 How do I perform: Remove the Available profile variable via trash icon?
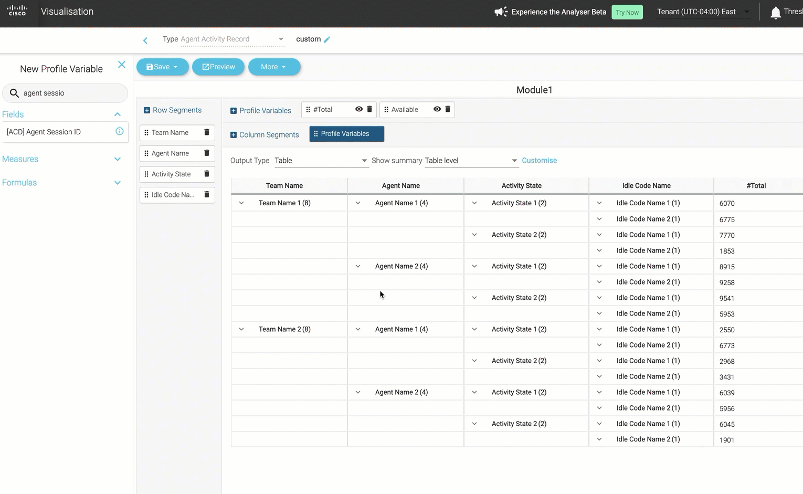[448, 109]
